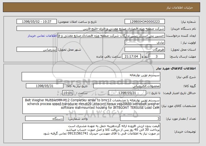
Task: Click the delivery city field بندرعباس
Action: (37, 50)
